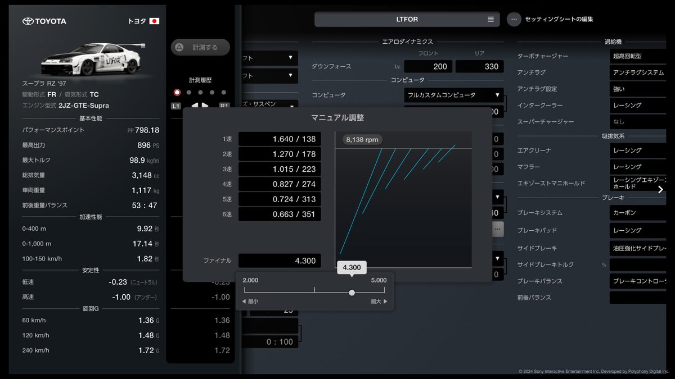Click the rear downforce value 330
The height and width of the screenshot is (379, 675).
pos(480,66)
